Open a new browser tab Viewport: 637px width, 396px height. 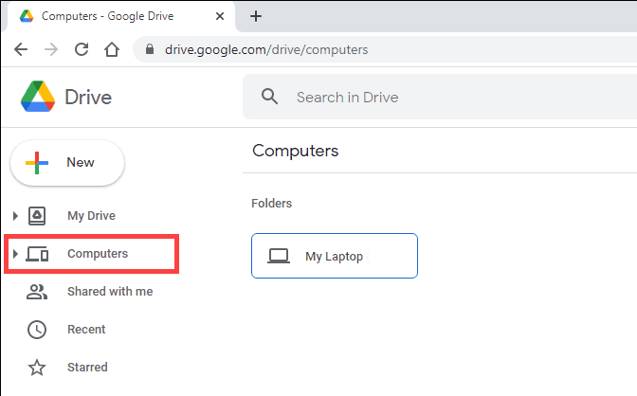(256, 16)
